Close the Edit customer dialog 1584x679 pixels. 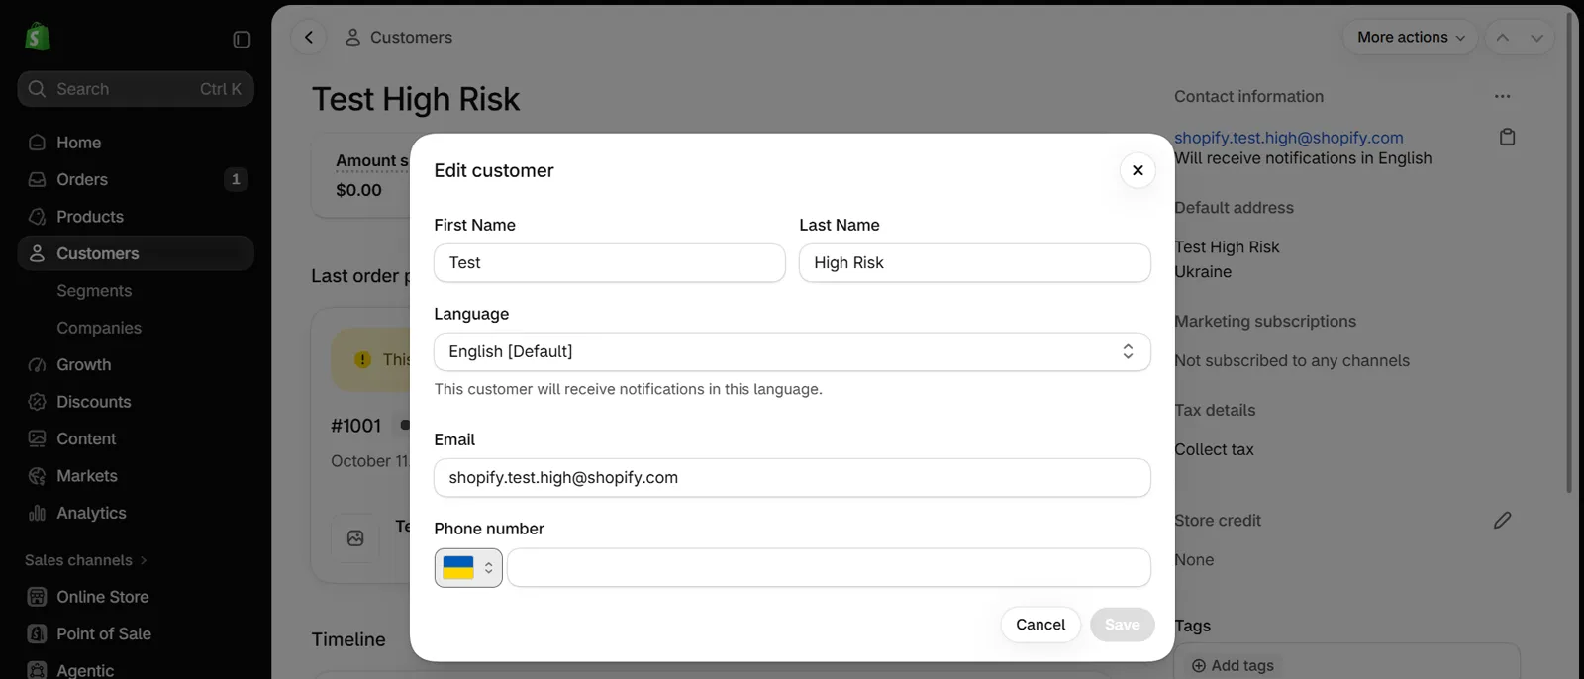[1138, 170]
